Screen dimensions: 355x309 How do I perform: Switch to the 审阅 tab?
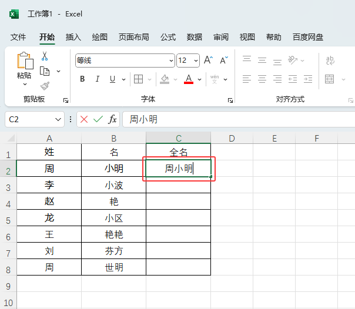pos(221,37)
